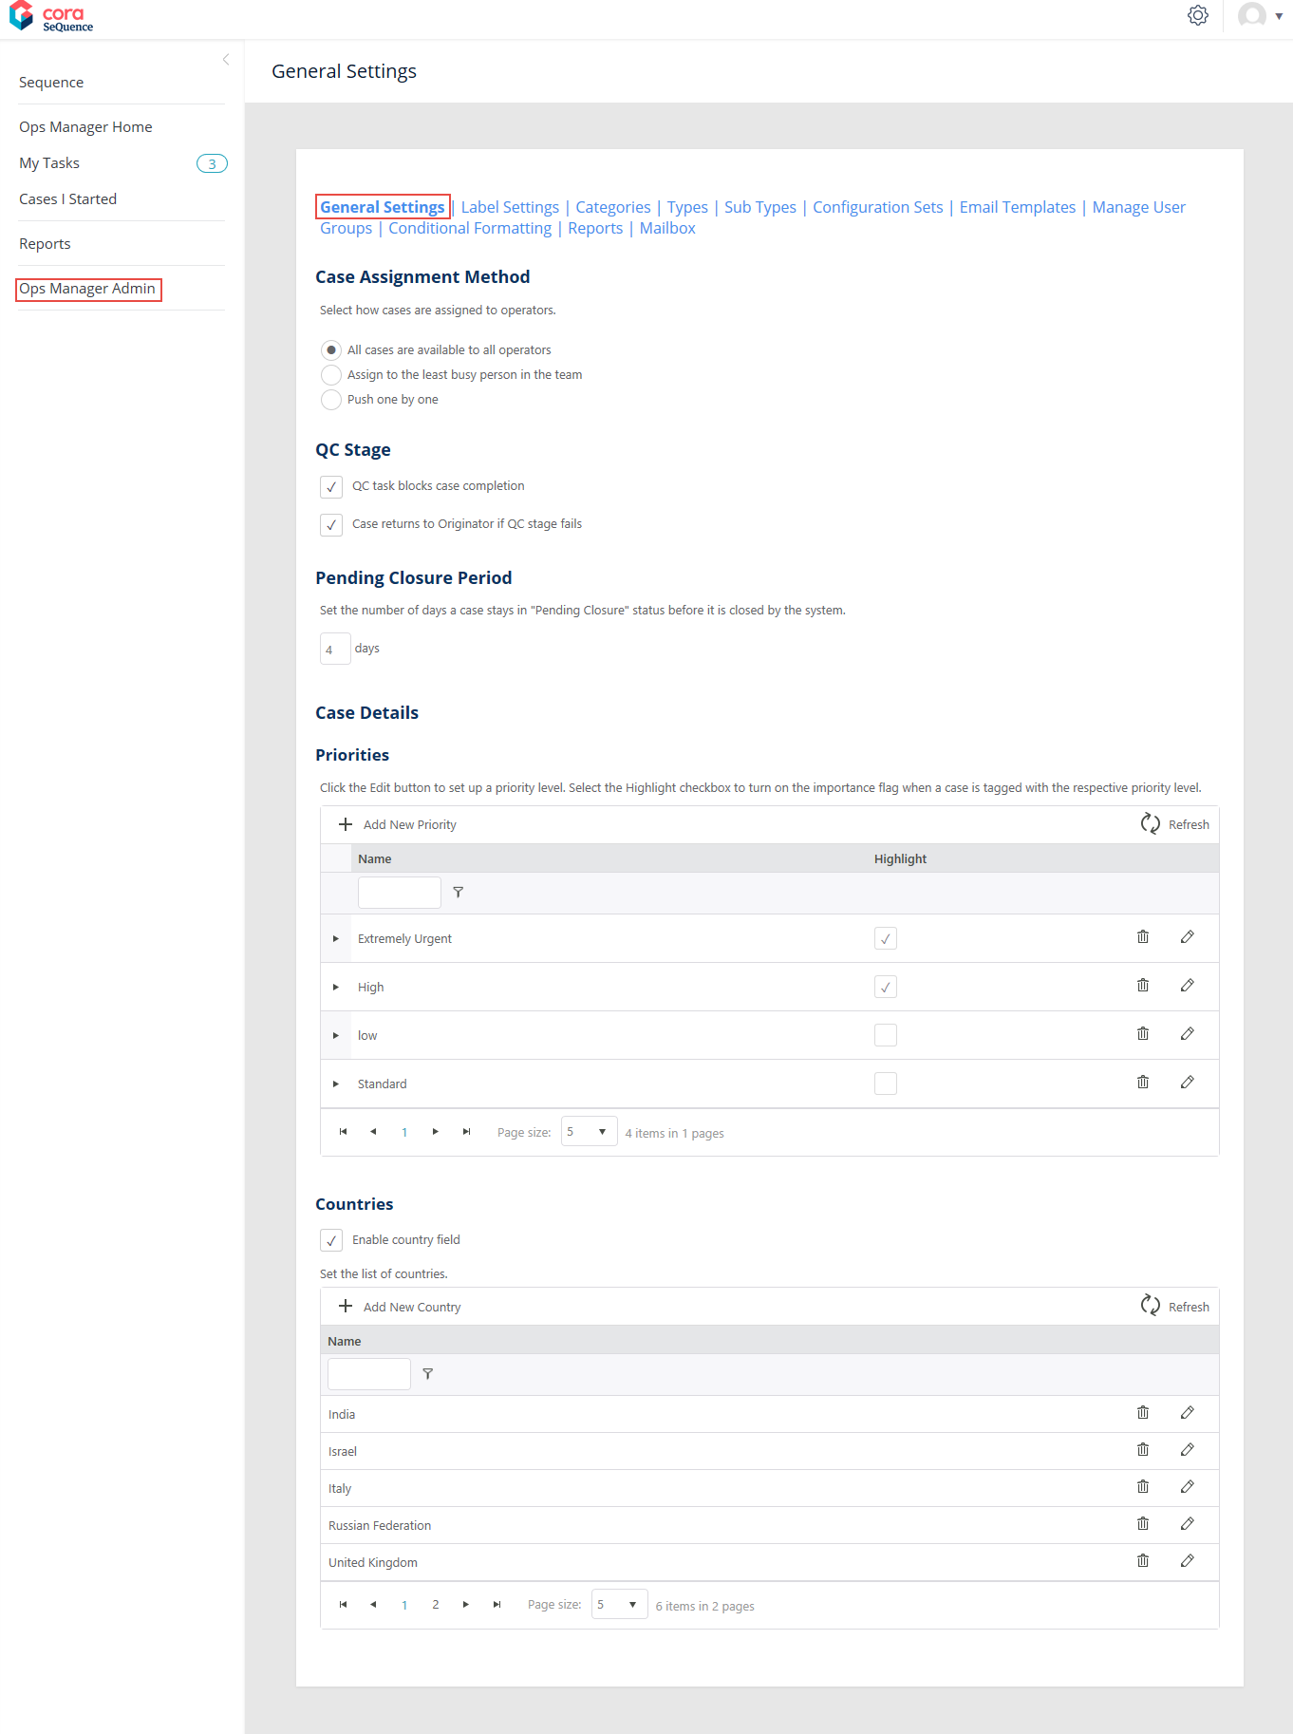
Task: Select 'Push one by one' radio option
Action: pyautogui.click(x=331, y=400)
